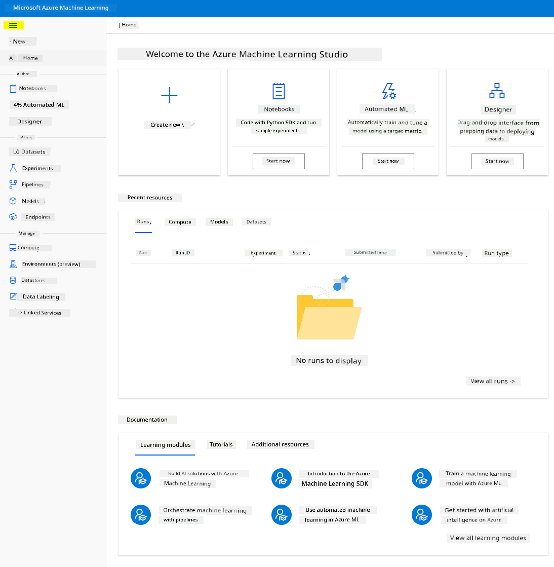Click the Datastores database icon
Screen dimensions: 554x567
click(x=13, y=280)
